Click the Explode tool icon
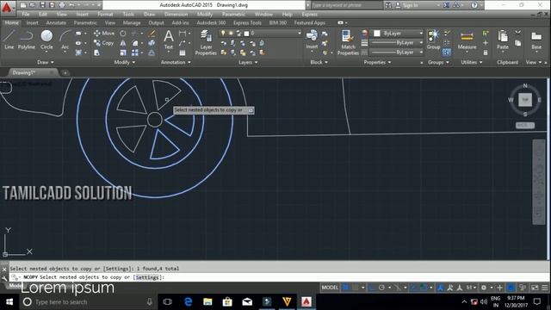This screenshot has width=551, height=310. click(x=152, y=43)
